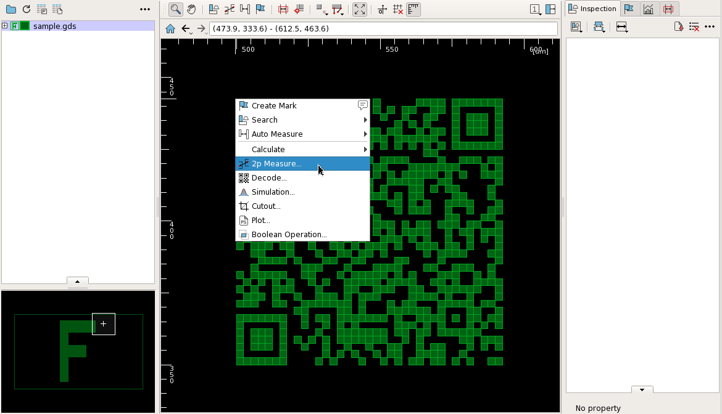
Task: Open the gray square snap mode dropdown
Action: pyautogui.click(x=322, y=9)
